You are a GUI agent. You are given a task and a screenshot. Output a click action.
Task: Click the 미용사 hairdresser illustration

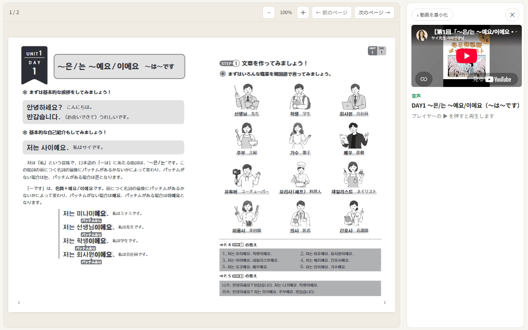(246, 214)
